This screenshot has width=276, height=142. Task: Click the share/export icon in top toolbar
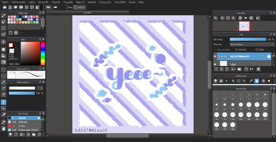(10, 7)
